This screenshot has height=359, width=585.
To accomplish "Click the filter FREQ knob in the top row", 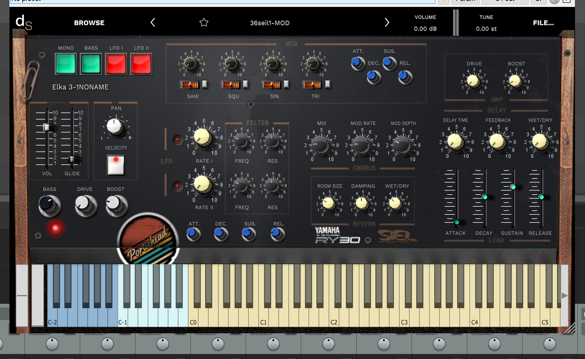I will (241, 141).
